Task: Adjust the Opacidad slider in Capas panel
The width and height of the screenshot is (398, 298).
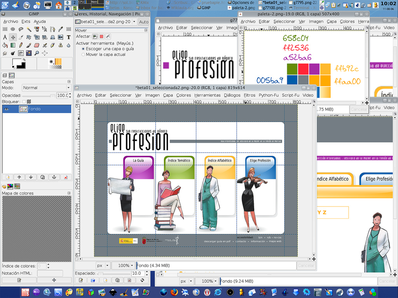Action: tap(38, 95)
